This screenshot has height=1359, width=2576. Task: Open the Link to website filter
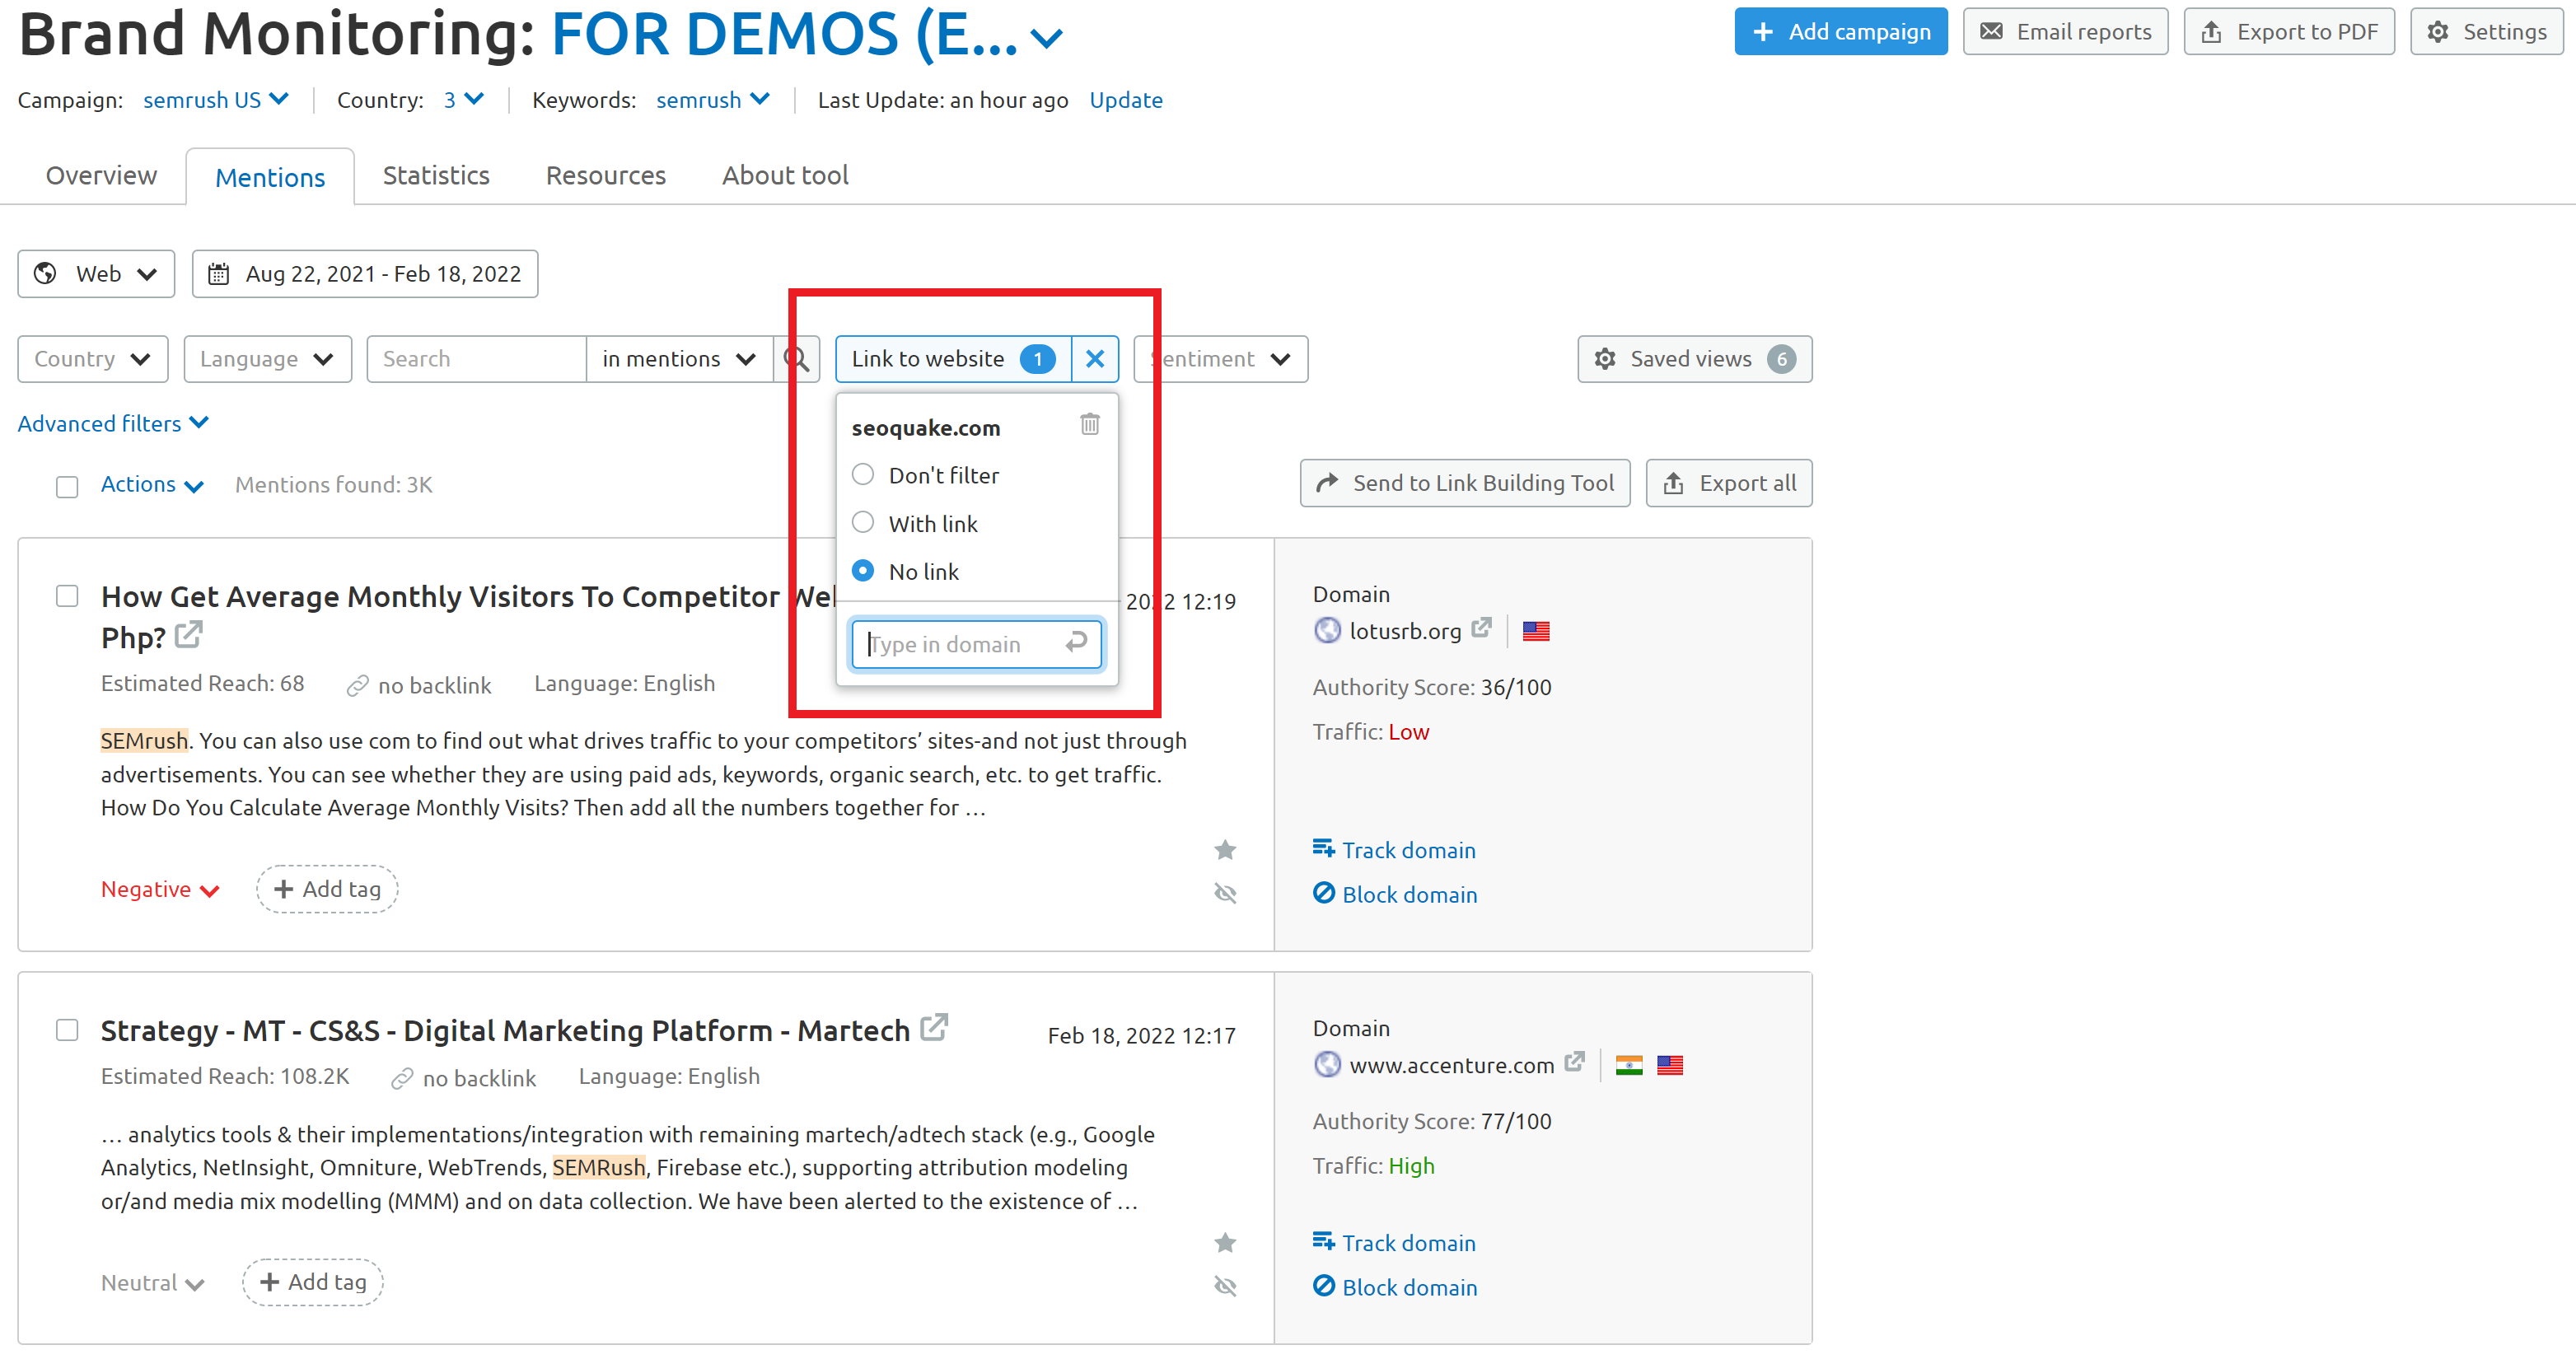point(952,359)
